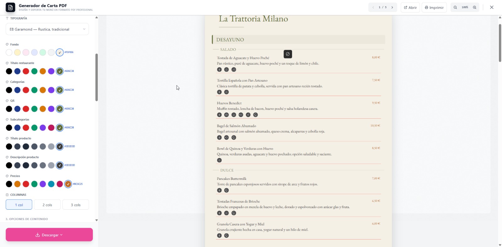Click the Opciones de contenido section heading
This screenshot has width=502, height=247.
pyautogui.click(x=27, y=219)
